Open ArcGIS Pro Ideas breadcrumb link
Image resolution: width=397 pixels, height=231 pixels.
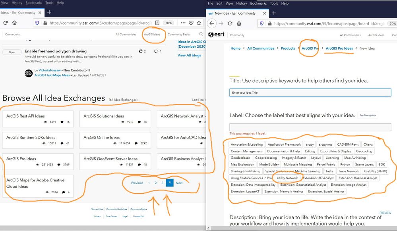coord(339,48)
